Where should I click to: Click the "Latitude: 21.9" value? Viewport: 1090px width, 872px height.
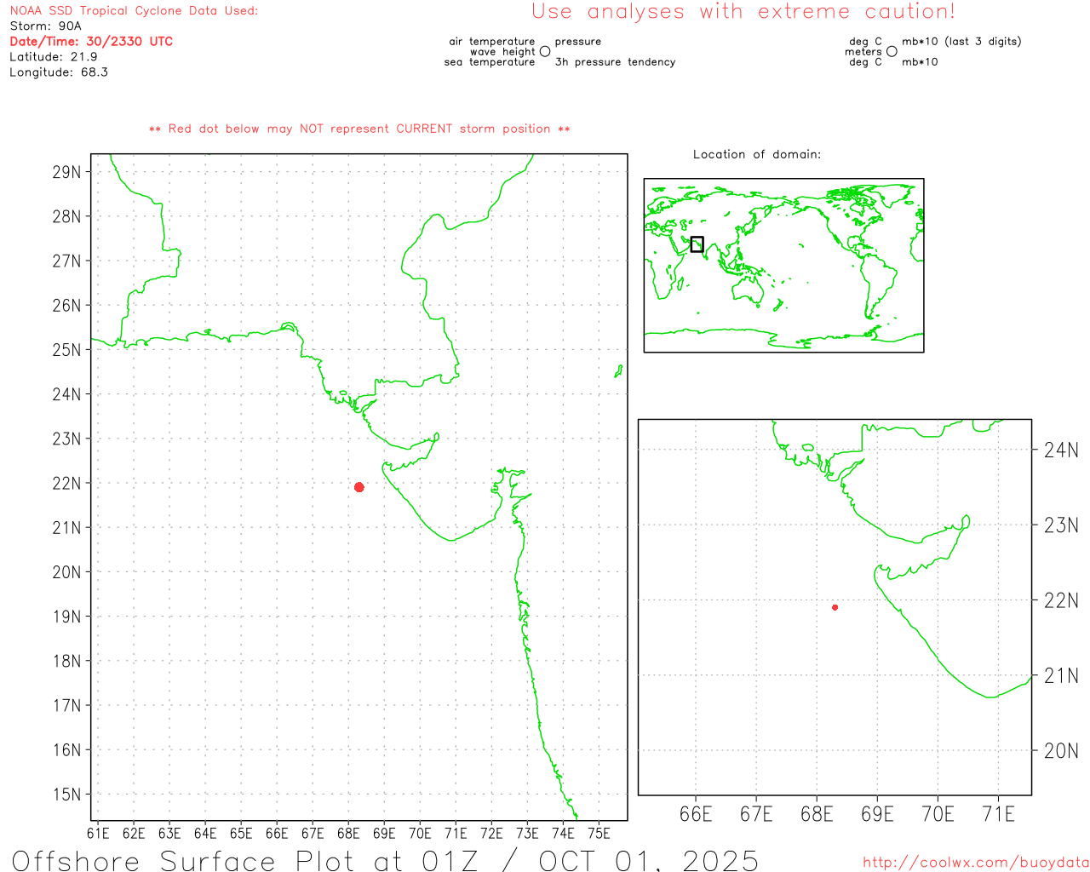tap(54, 57)
